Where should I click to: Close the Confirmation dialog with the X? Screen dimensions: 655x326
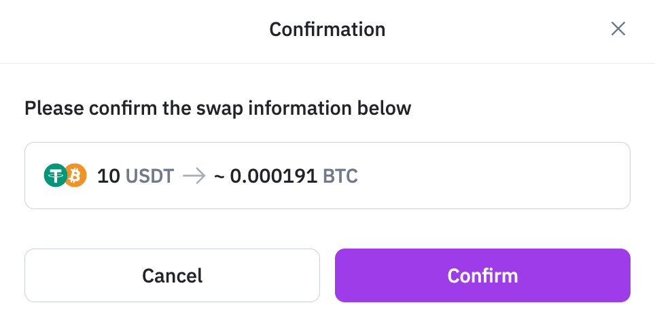tap(618, 29)
